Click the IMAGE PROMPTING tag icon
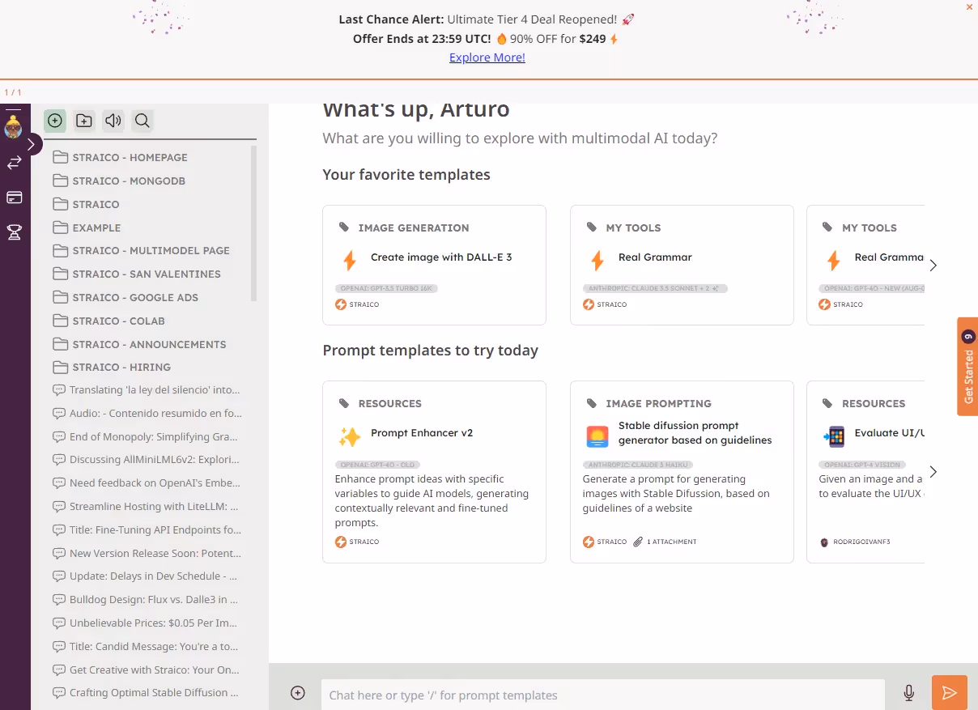Viewport: 978px width, 710px height. (592, 403)
